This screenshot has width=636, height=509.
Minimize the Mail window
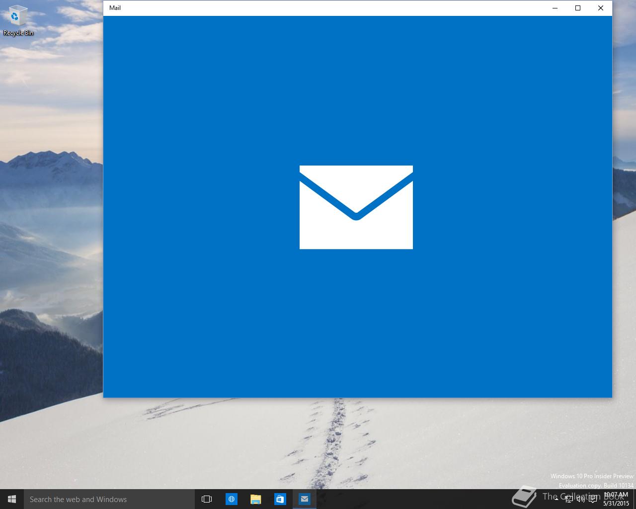point(555,8)
